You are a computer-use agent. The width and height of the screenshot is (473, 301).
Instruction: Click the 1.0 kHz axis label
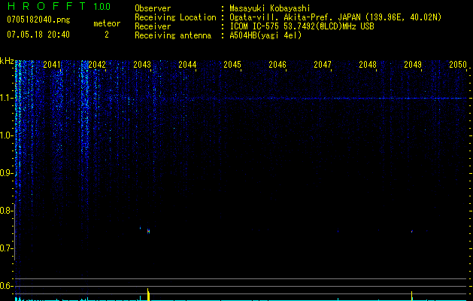6,135
